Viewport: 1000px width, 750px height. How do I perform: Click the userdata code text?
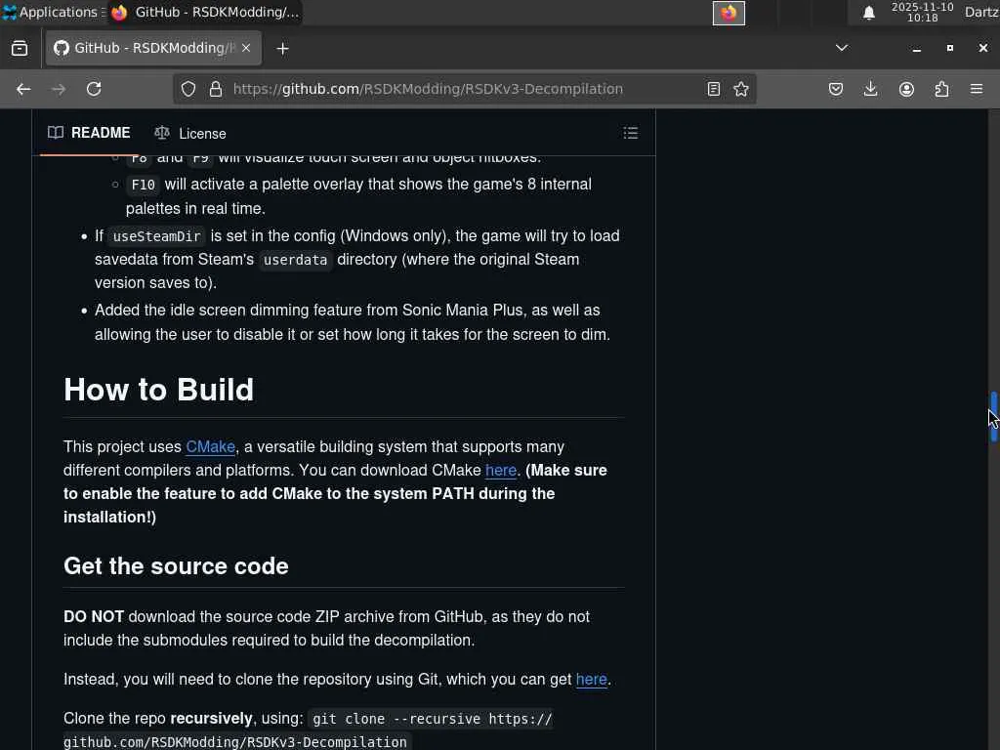click(295, 260)
